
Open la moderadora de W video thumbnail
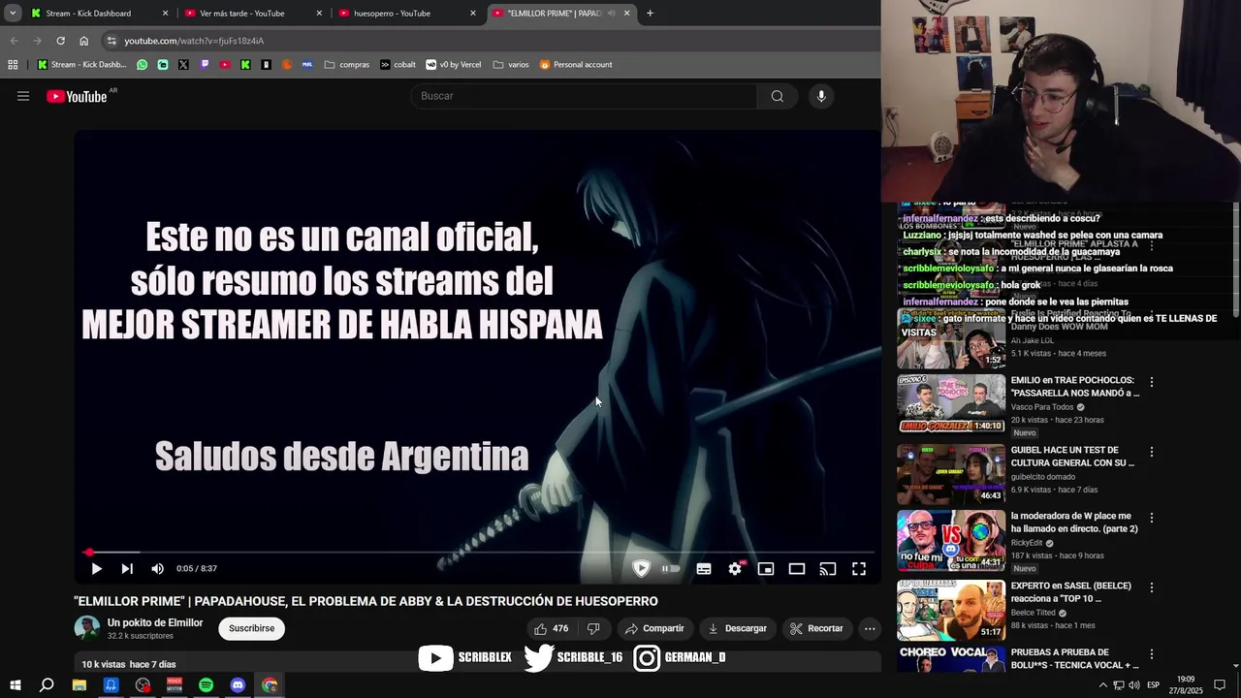pyautogui.click(x=951, y=540)
